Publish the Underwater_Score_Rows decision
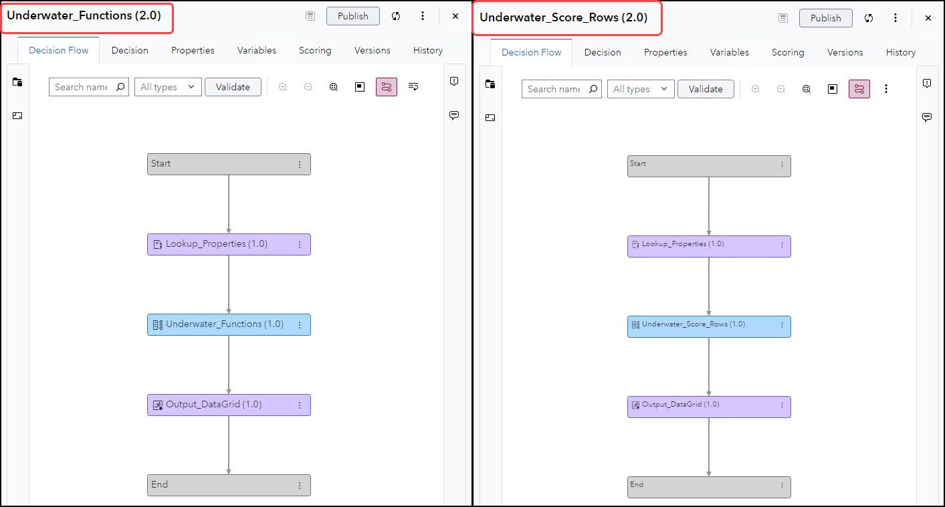The height and width of the screenshot is (507, 945). click(x=825, y=18)
